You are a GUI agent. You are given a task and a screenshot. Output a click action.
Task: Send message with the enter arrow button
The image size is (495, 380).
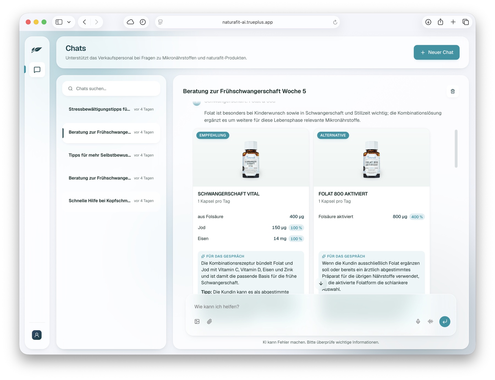[445, 321]
